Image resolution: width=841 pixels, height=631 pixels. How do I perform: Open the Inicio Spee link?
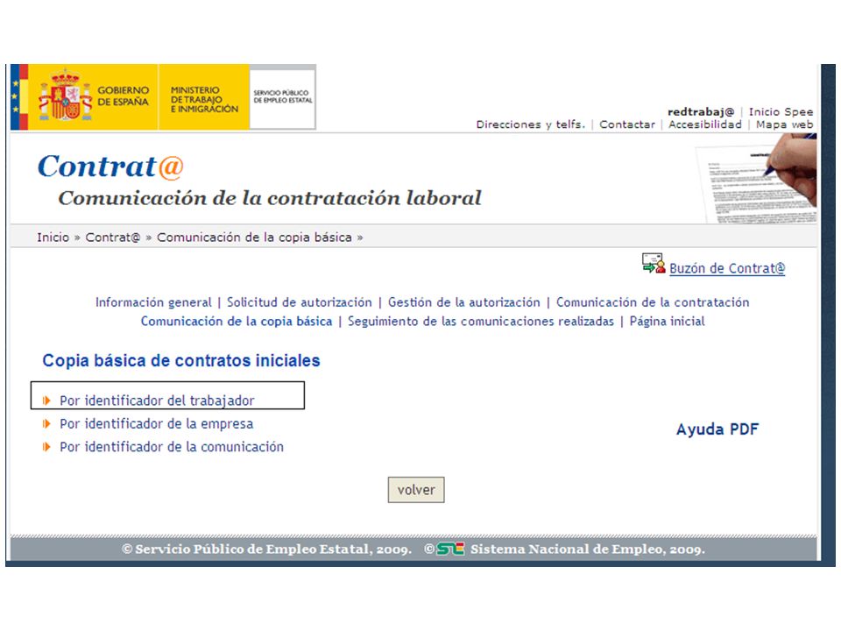click(781, 111)
